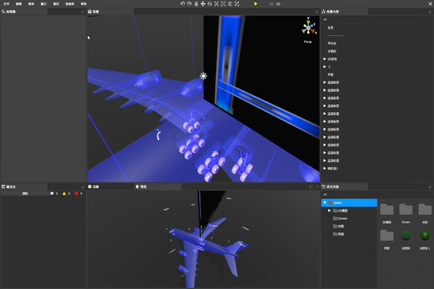
Task: Select the dark green 材质球 material swatch
Action: coord(406,235)
